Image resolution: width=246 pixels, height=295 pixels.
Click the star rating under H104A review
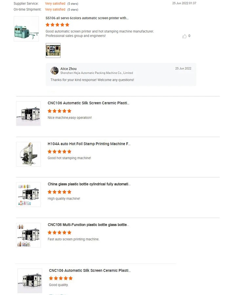tap(59, 152)
